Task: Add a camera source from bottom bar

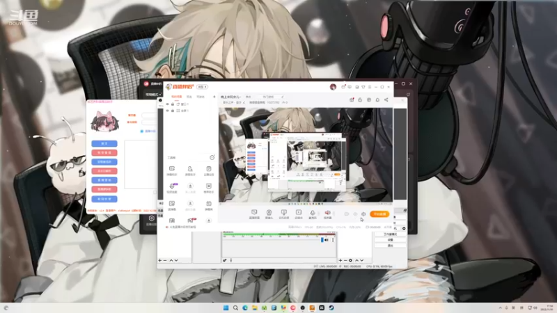Action: pyautogui.click(x=269, y=214)
